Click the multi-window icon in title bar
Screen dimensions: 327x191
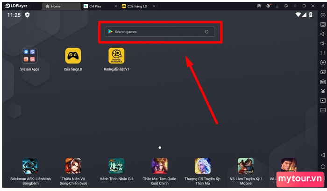pyautogui.click(x=286, y=6)
